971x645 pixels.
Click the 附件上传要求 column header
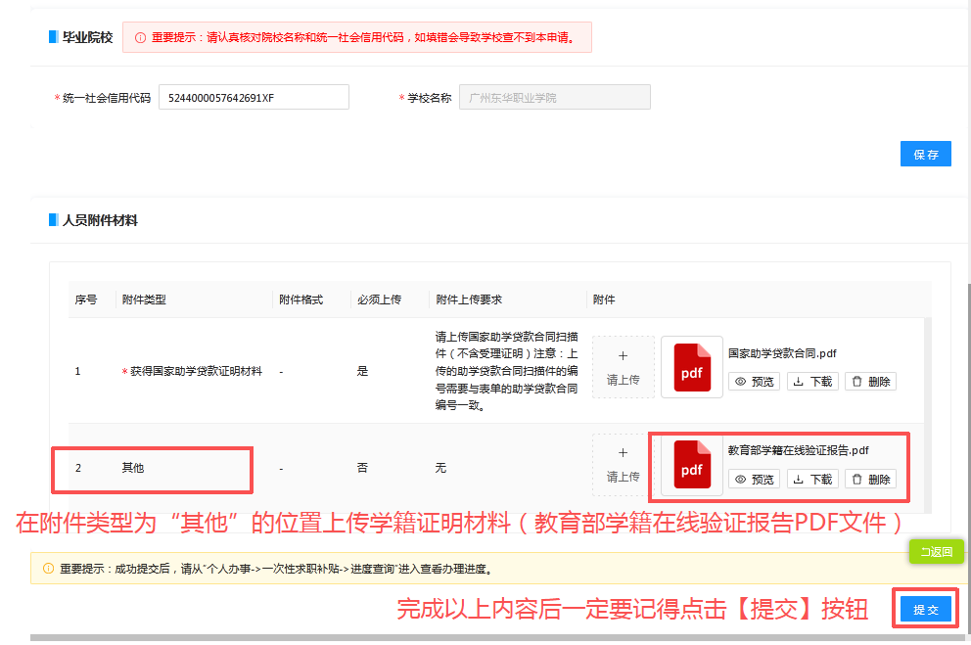pyautogui.click(x=469, y=299)
